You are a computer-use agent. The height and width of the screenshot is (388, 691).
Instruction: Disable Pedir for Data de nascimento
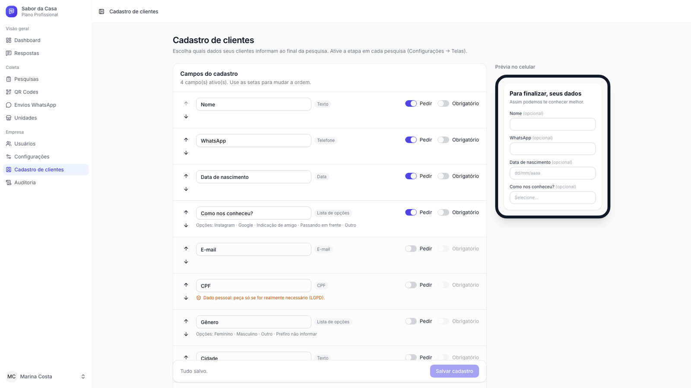point(411,176)
